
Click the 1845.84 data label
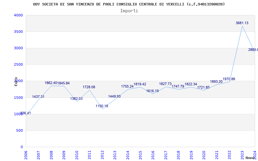pyautogui.click(x=63, y=83)
